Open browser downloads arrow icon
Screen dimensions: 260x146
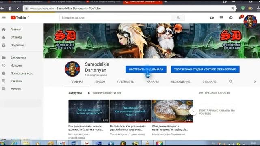tap(258, 8)
